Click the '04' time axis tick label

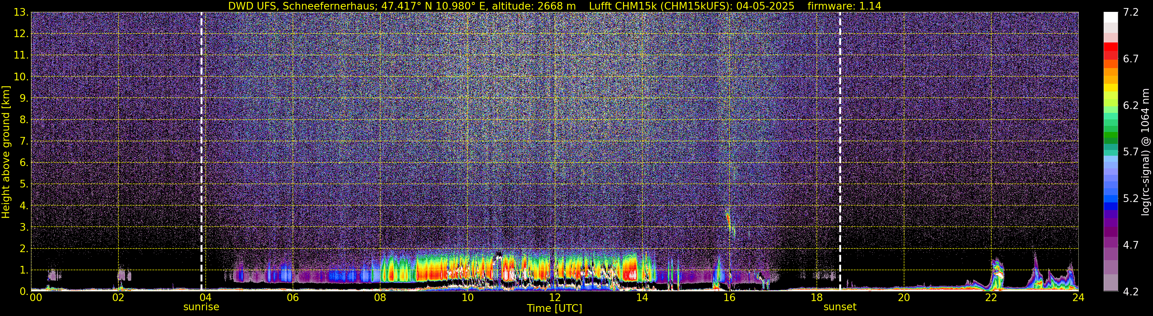coord(205,298)
